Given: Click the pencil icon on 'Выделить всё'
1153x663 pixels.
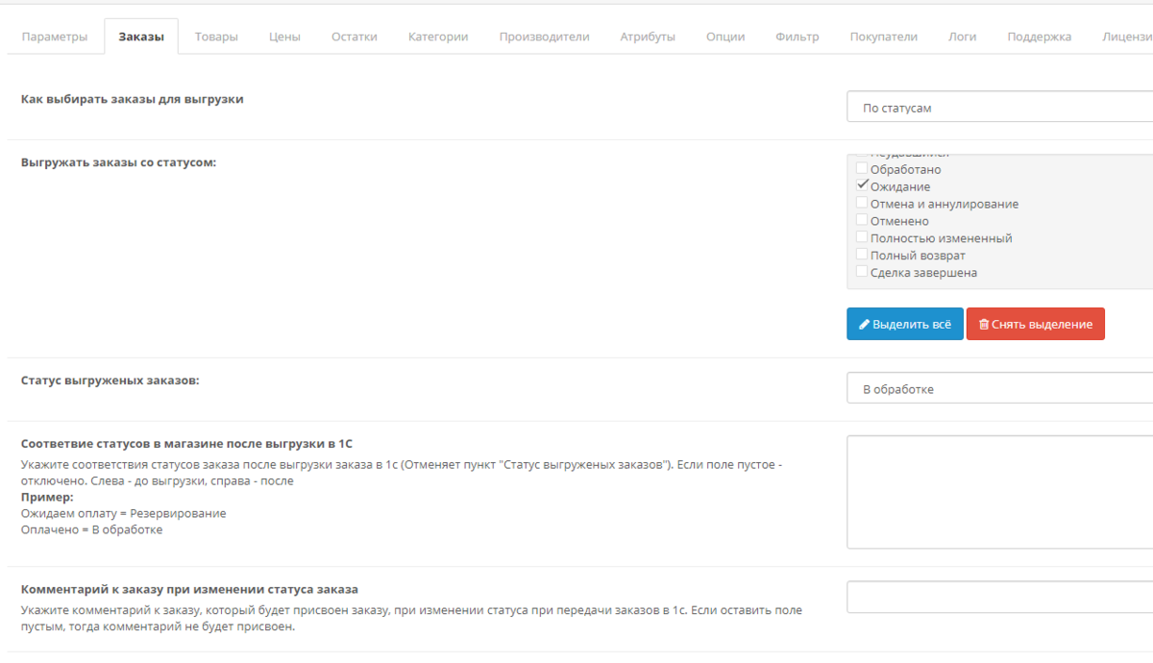Looking at the screenshot, I should point(864,325).
